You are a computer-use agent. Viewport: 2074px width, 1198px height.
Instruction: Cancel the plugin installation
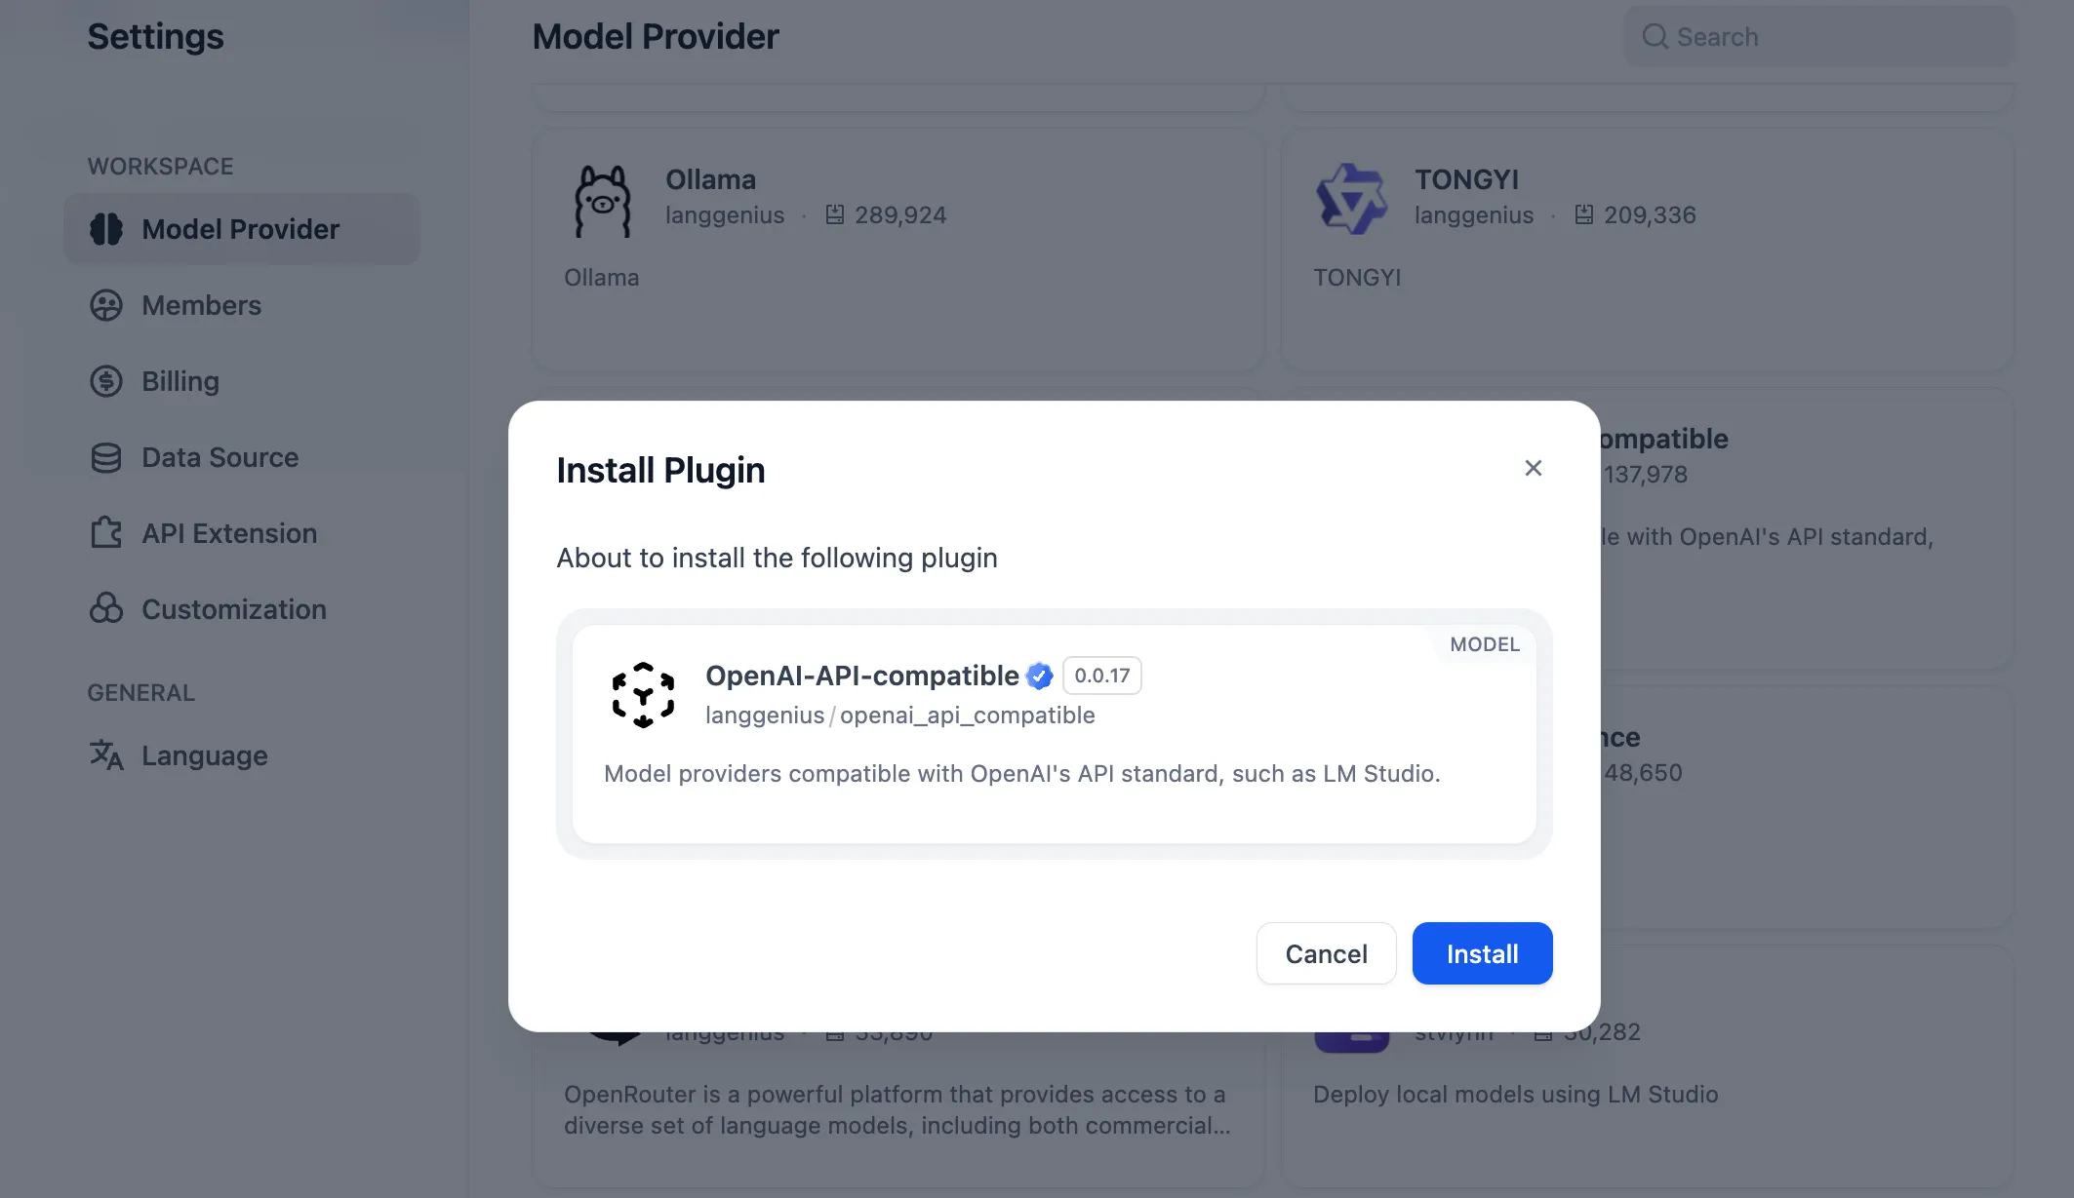pyautogui.click(x=1326, y=953)
